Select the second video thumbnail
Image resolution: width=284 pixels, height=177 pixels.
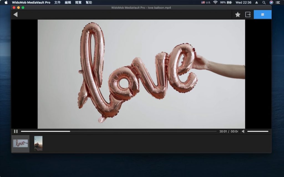click(x=38, y=143)
